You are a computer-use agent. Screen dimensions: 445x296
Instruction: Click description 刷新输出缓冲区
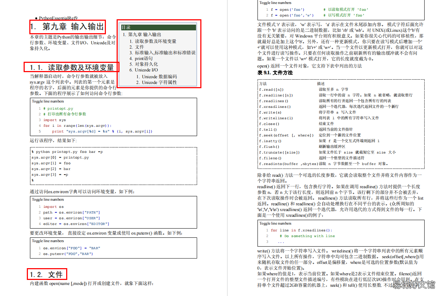click(332, 147)
